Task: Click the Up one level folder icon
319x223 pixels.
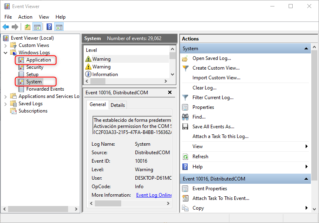Action: point(27,27)
